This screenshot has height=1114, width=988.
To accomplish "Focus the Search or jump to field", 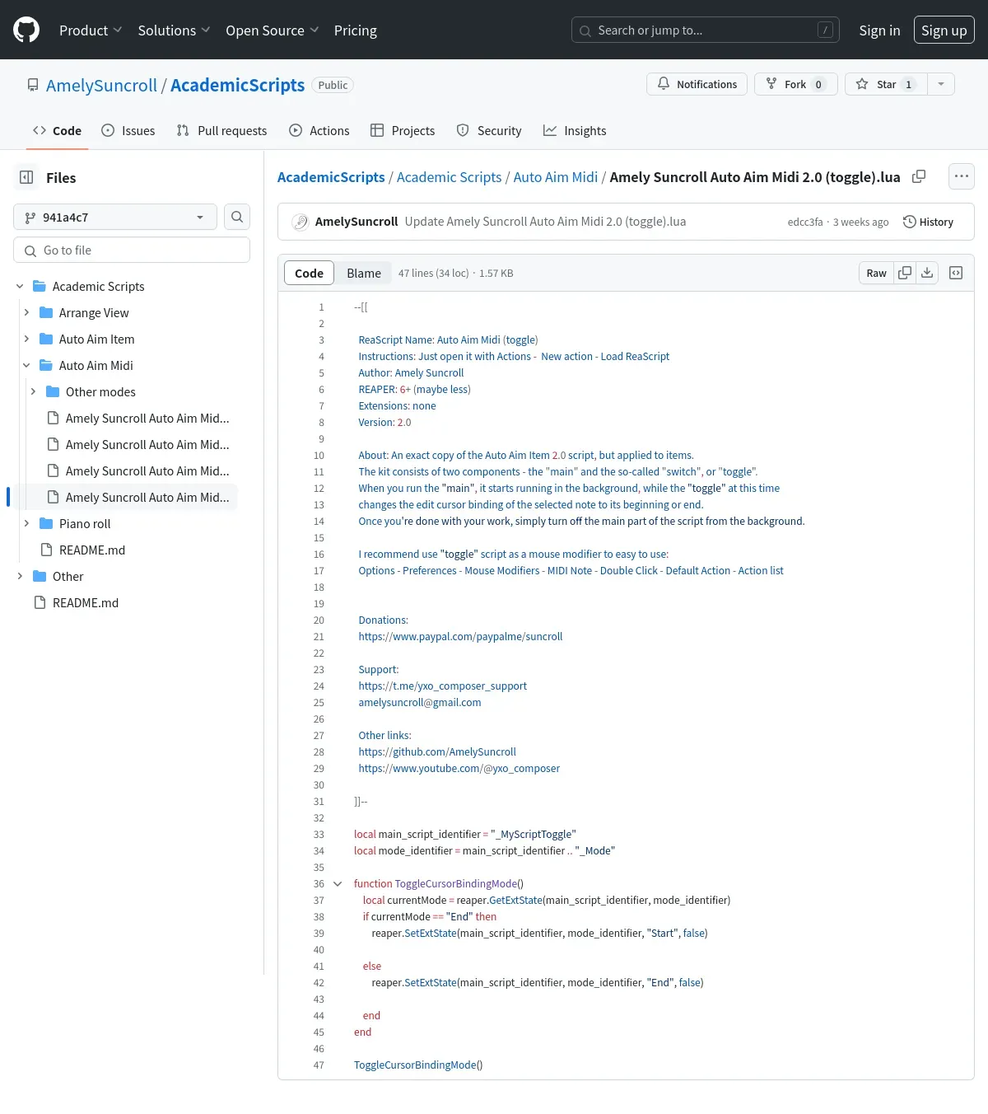I will [705, 30].
